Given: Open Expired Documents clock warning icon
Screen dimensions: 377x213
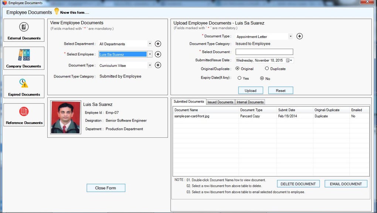Looking at the screenshot, I should (24, 83).
